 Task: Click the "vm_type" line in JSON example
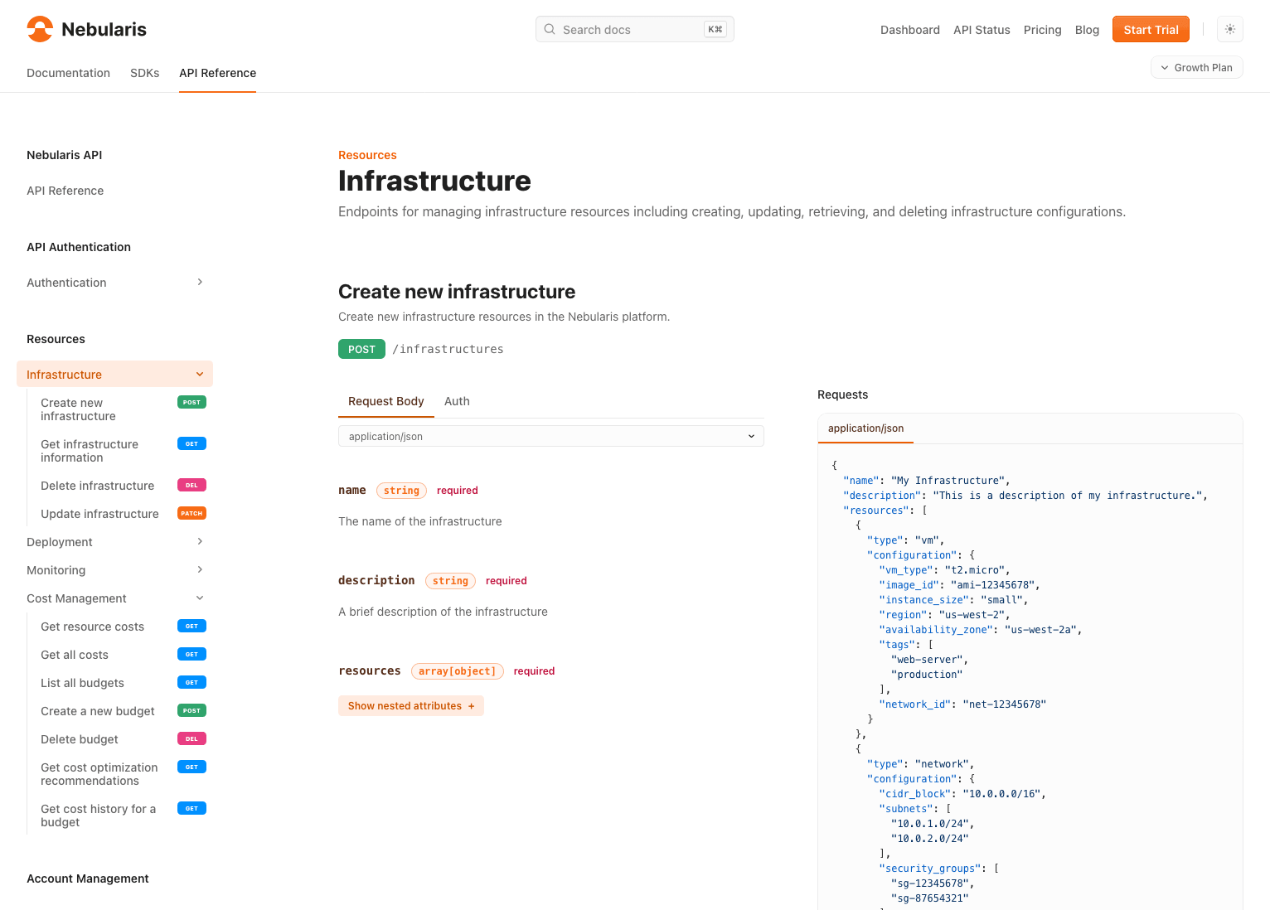944,570
